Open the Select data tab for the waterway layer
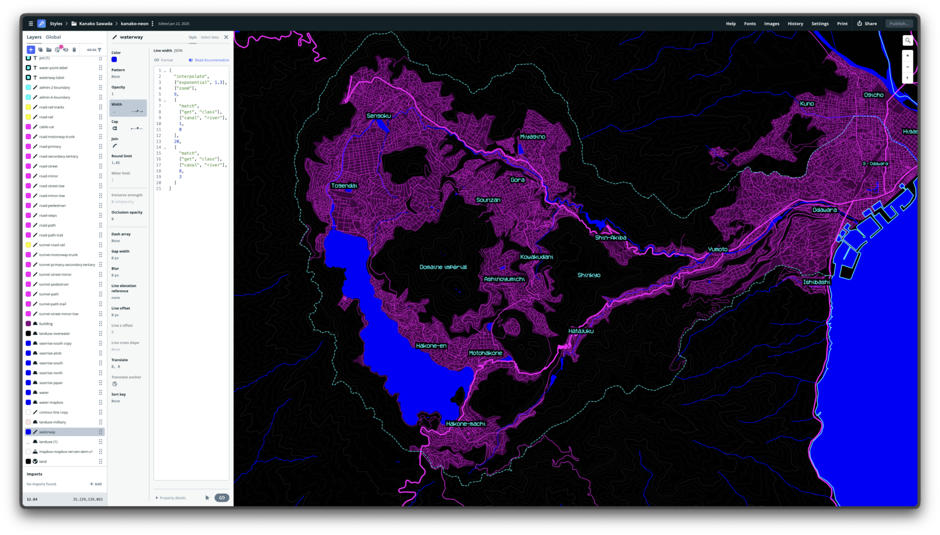Screen dimensions: 940x535 (209, 37)
